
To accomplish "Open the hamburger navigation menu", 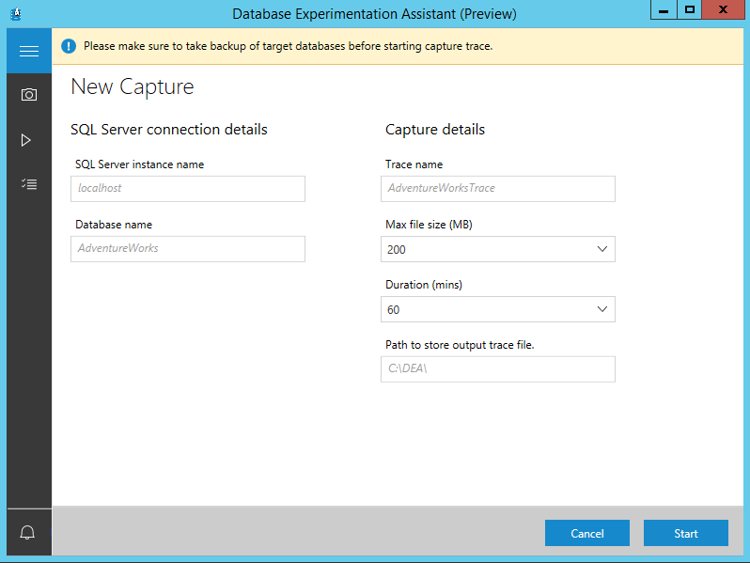I will point(28,51).
